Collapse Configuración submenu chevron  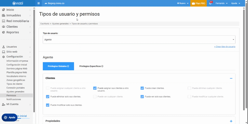point(30,57)
